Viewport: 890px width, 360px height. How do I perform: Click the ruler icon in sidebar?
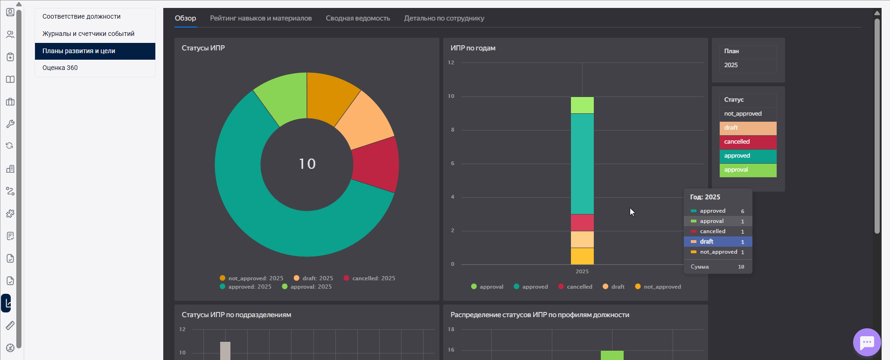tap(10, 325)
